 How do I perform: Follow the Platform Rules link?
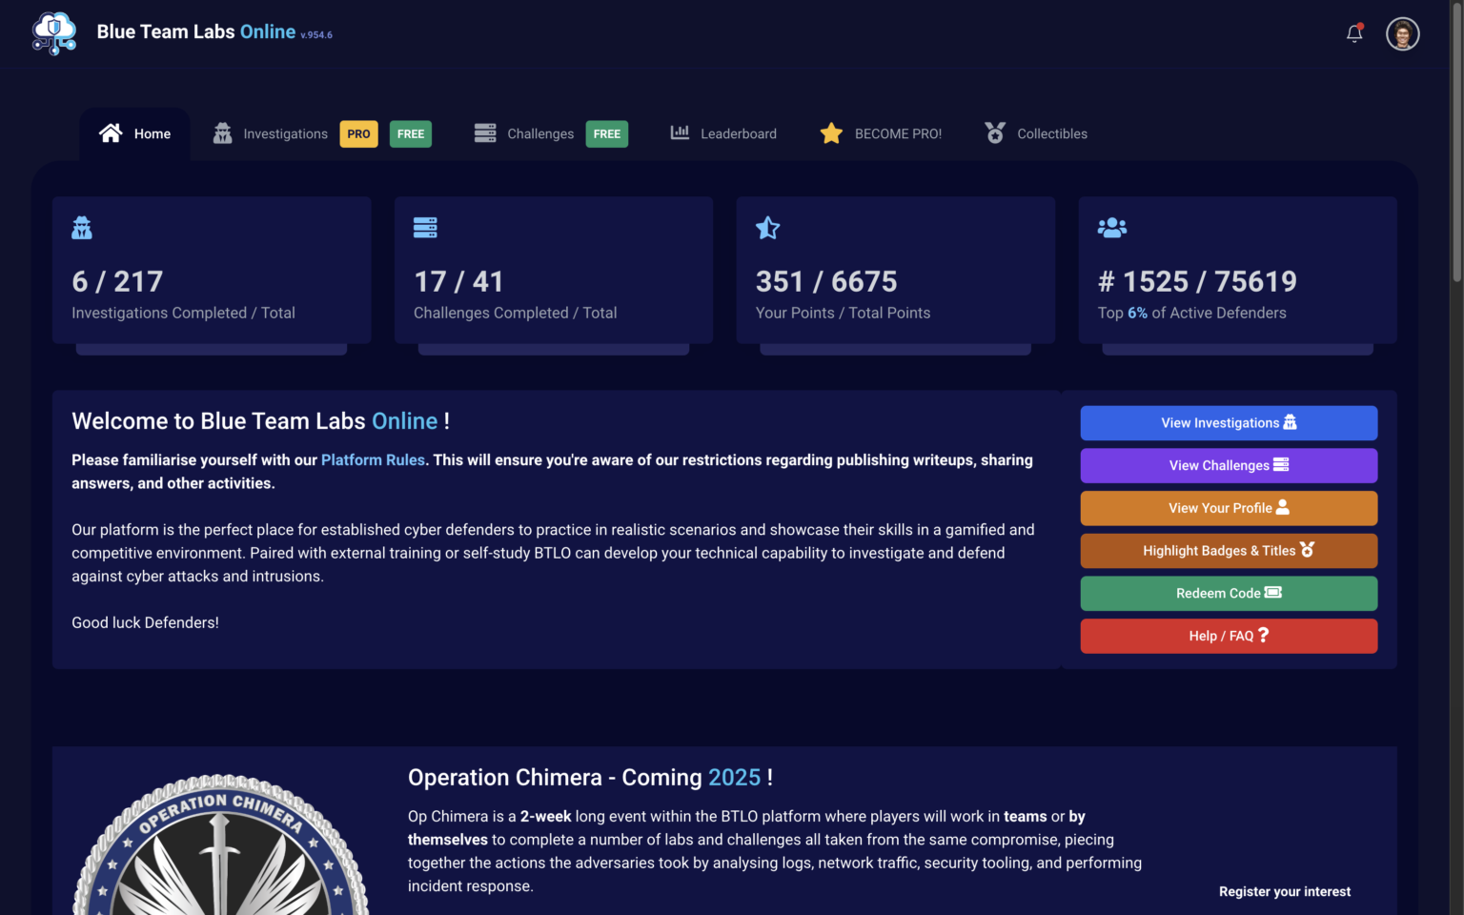pos(373,460)
